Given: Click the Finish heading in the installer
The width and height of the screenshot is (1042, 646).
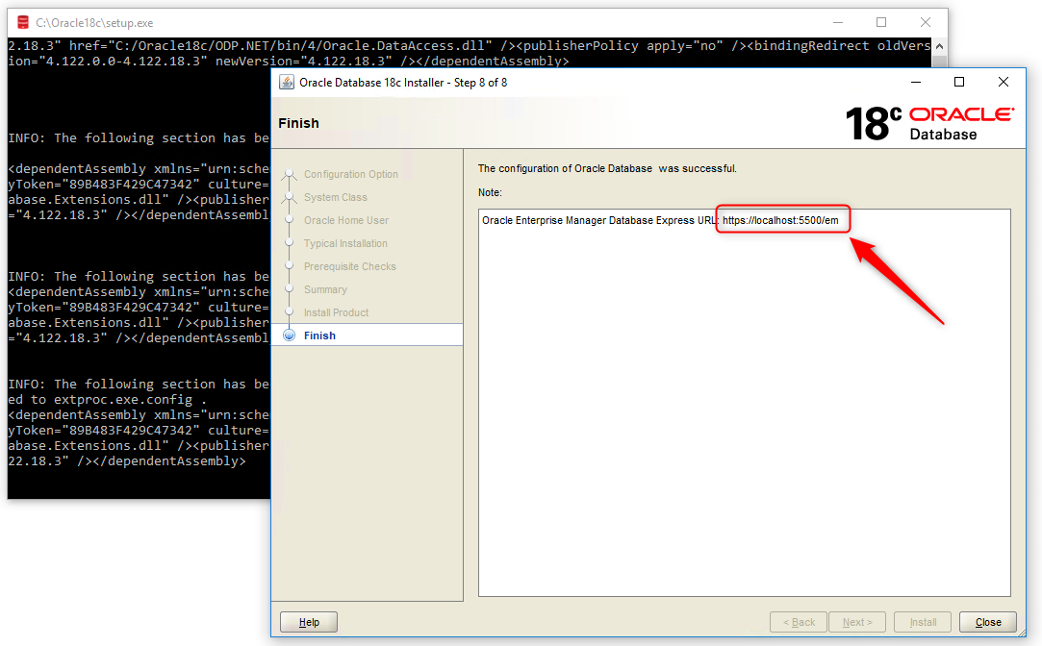Looking at the screenshot, I should click(298, 123).
